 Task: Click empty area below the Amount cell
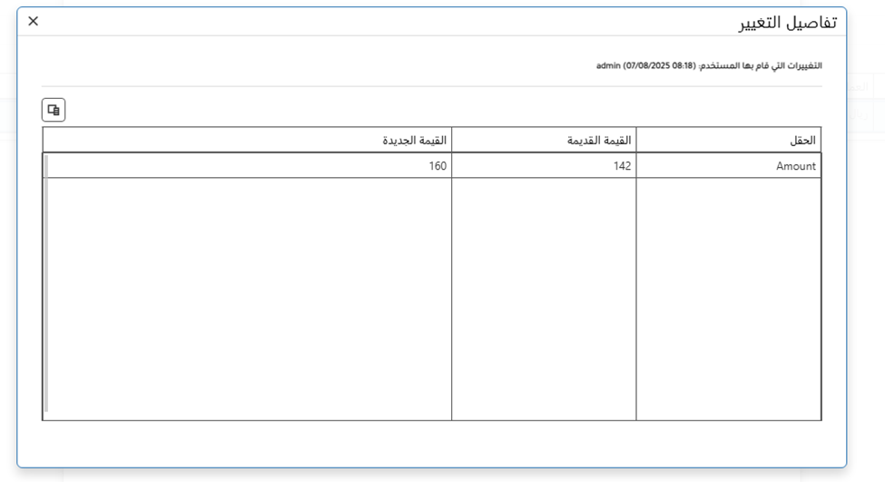(x=728, y=298)
